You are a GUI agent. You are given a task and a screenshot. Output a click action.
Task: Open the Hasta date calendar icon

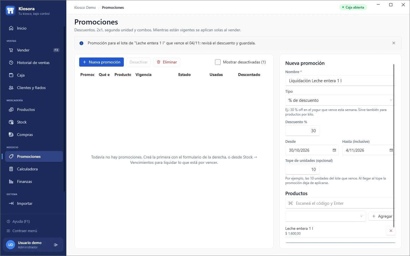click(x=391, y=150)
